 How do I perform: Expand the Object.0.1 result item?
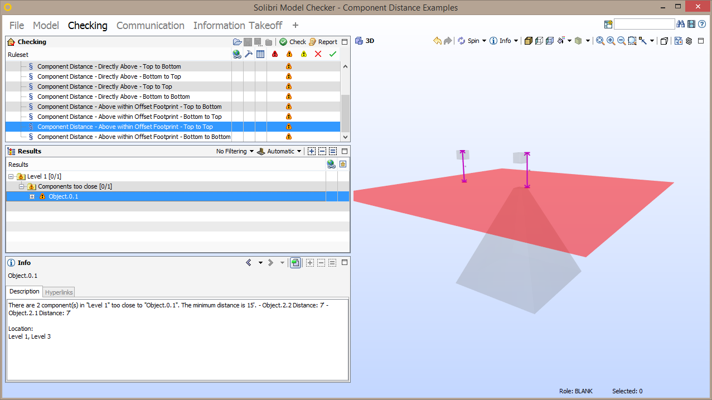point(32,196)
